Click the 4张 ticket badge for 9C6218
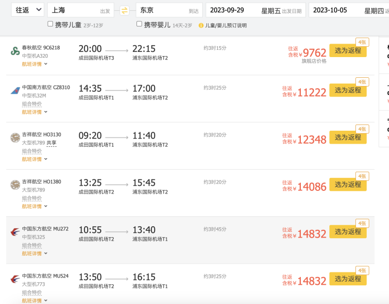Viewport: 389px width, 304px height. 362,42
